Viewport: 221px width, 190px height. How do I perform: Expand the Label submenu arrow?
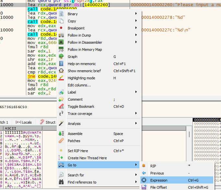(x=136, y=92)
